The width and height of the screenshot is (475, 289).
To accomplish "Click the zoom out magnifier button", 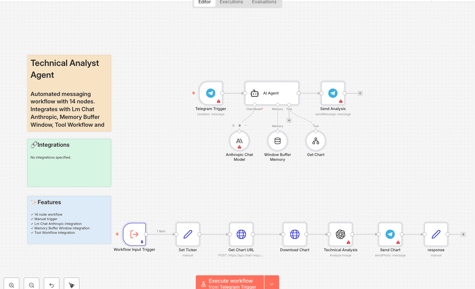I will pyautogui.click(x=32, y=285).
